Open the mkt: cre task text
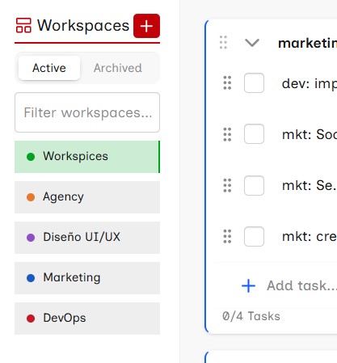The width and height of the screenshot is (337, 363). (x=310, y=236)
